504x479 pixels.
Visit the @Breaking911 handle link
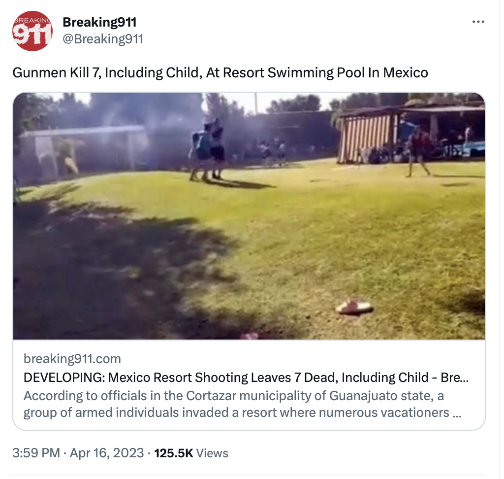[103, 39]
